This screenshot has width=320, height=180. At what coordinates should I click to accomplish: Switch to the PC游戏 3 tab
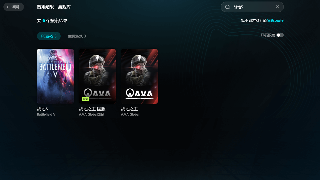click(x=49, y=36)
